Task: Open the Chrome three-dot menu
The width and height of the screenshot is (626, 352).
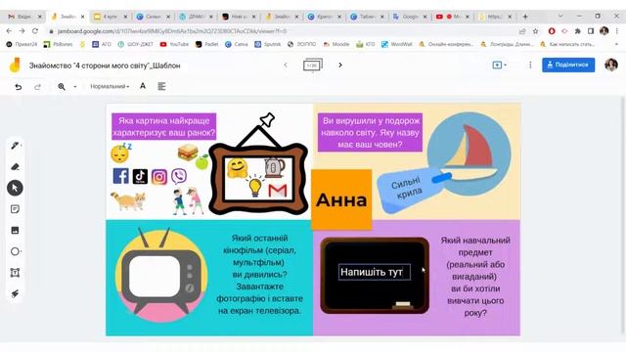Action: [617, 30]
